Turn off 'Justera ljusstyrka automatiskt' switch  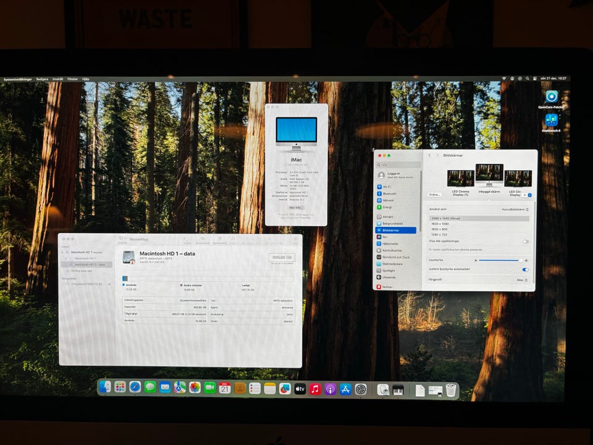525,269
